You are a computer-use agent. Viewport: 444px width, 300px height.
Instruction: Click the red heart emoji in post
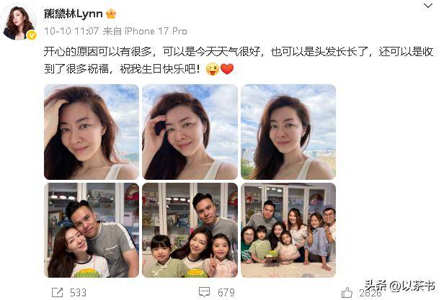tap(227, 69)
